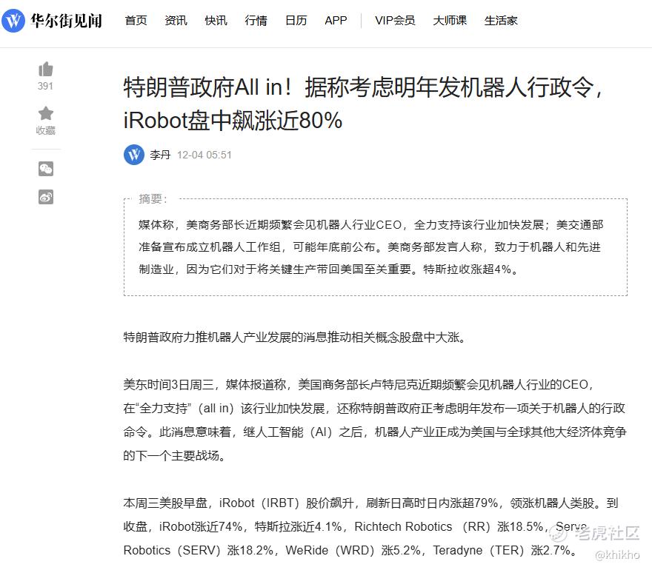This screenshot has width=652, height=570.
Task: Like the article with thumbs-up icon
Action: coord(46,70)
